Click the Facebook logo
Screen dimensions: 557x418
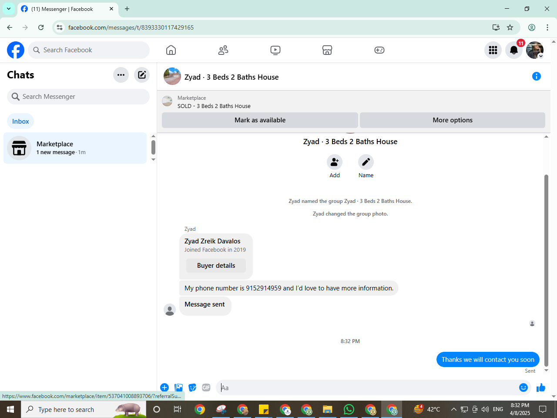[x=16, y=50]
